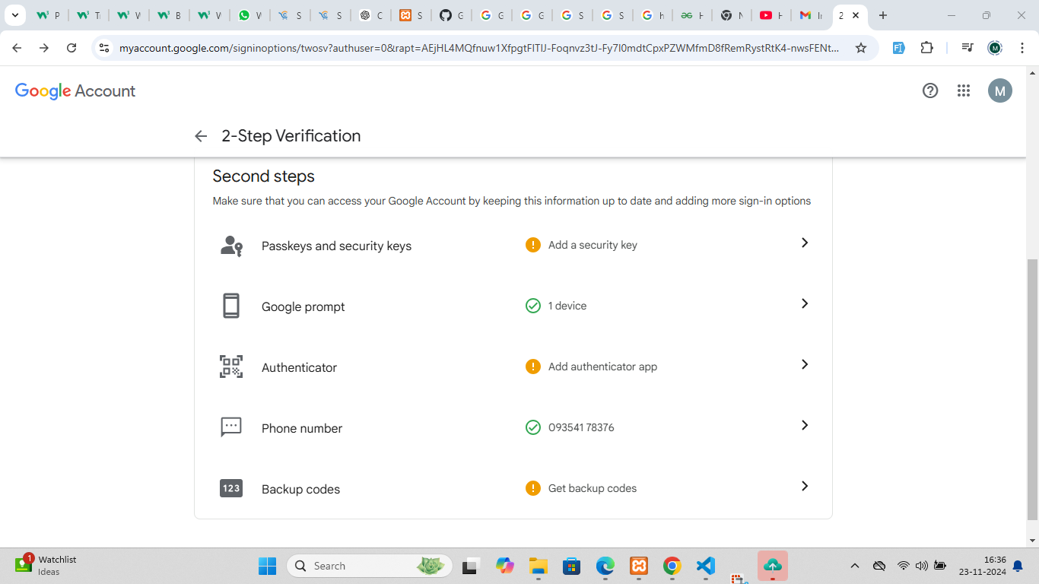Click Get backup codes link
The width and height of the screenshot is (1039, 584).
tap(592, 488)
